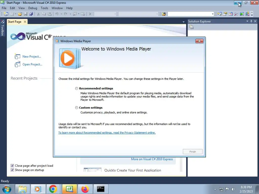Click the Open Project... link

click(x=32, y=64)
